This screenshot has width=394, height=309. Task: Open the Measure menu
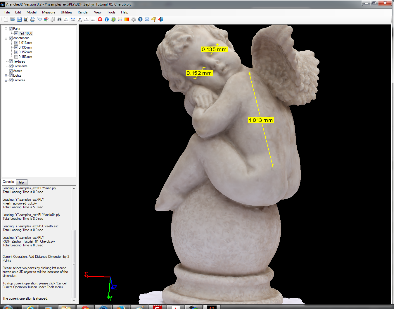point(49,12)
